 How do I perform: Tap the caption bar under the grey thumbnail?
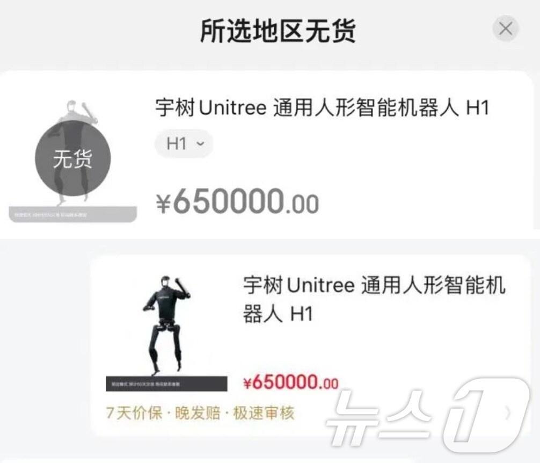(x=72, y=214)
